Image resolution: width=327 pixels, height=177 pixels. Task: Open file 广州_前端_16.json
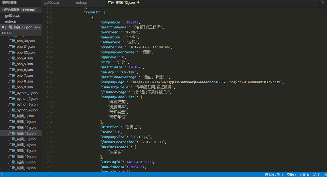(22, 156)
